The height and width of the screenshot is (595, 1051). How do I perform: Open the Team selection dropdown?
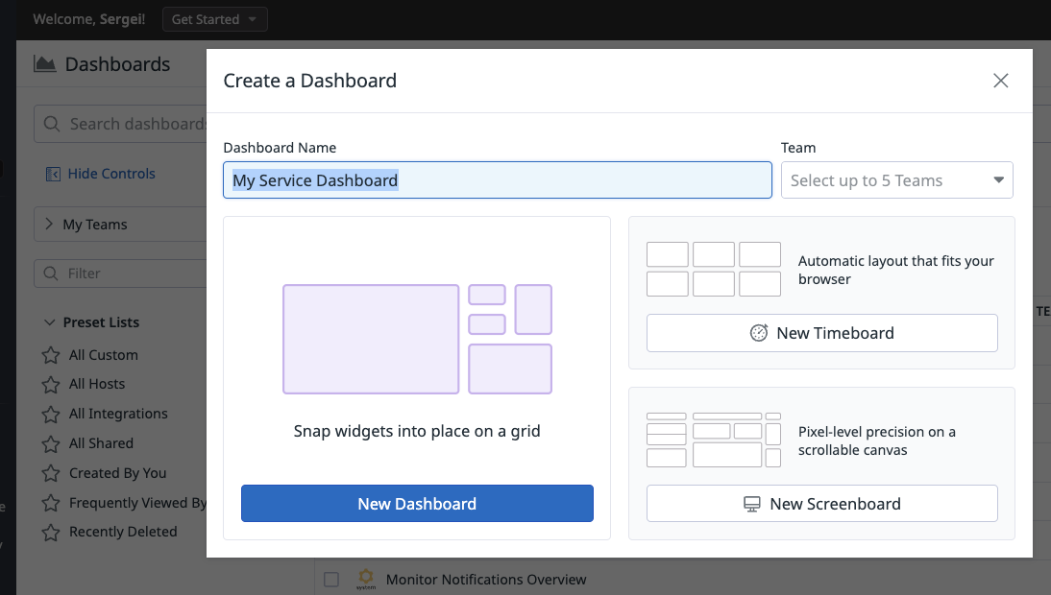(x=896, y=180)
